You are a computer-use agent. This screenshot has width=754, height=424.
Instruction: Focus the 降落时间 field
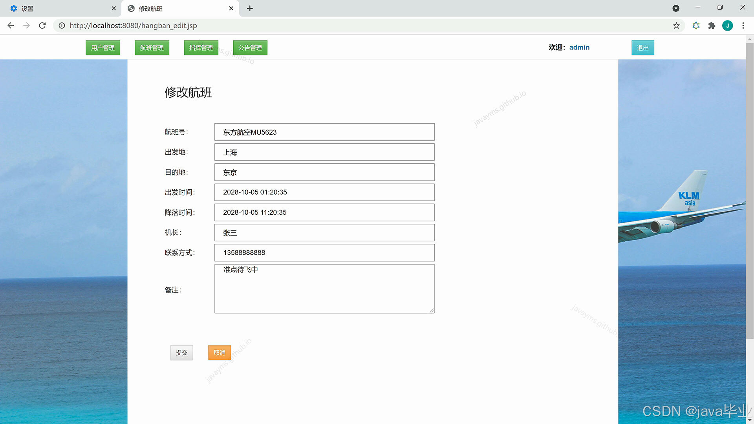(x=324, y=212)
